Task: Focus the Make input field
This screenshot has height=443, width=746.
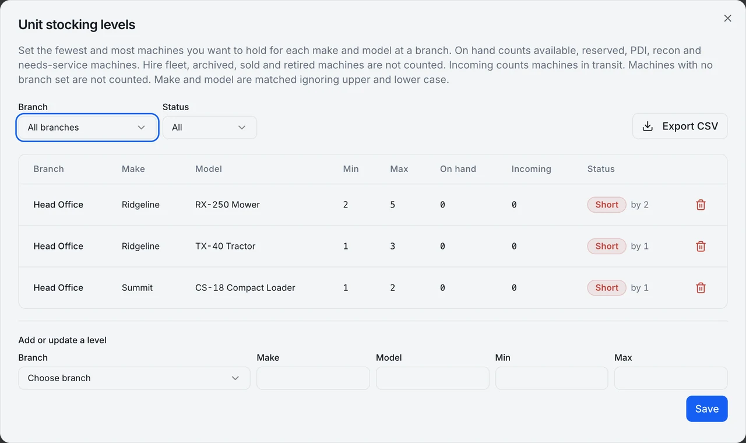Action: pyautogui.click(x=313, y=378)
